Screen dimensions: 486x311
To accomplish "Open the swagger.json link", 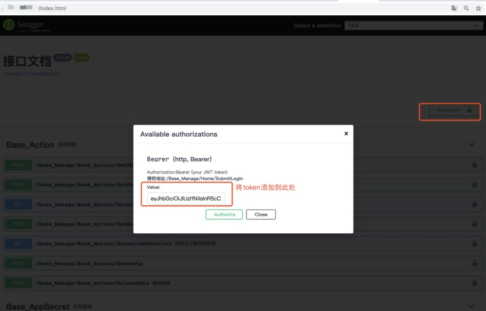I will point(31,74).
